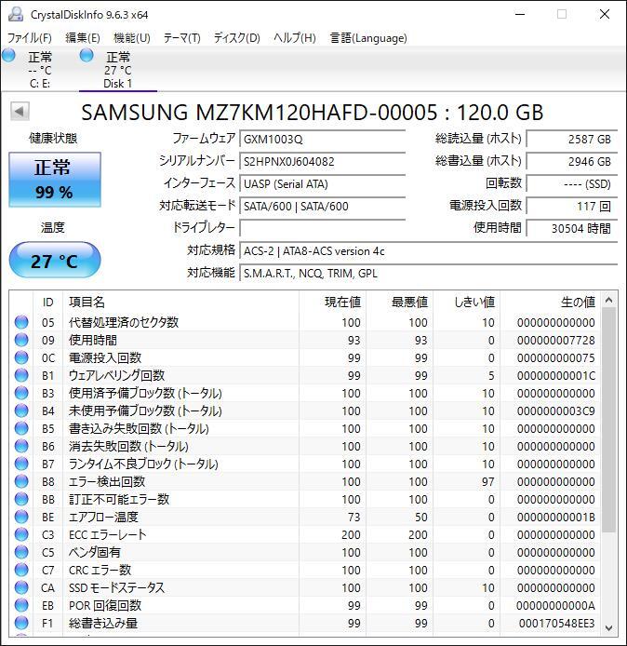
Task: Click status orb of row BB 訂正不可能エラー数
Action: (21, 499)
